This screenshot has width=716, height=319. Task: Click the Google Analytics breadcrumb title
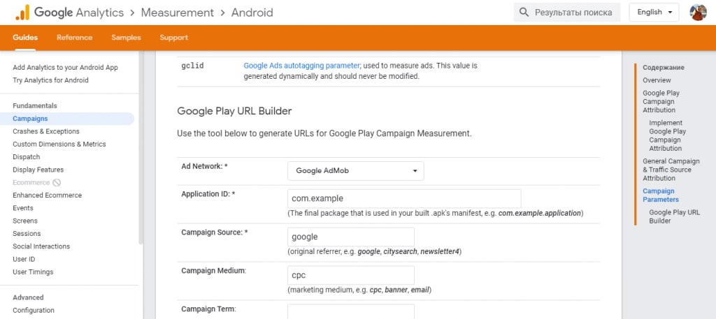[79, 13]
